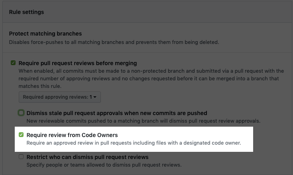
Task: Click Require pull request reviews before merging label
Action: (x=78, y=63)
